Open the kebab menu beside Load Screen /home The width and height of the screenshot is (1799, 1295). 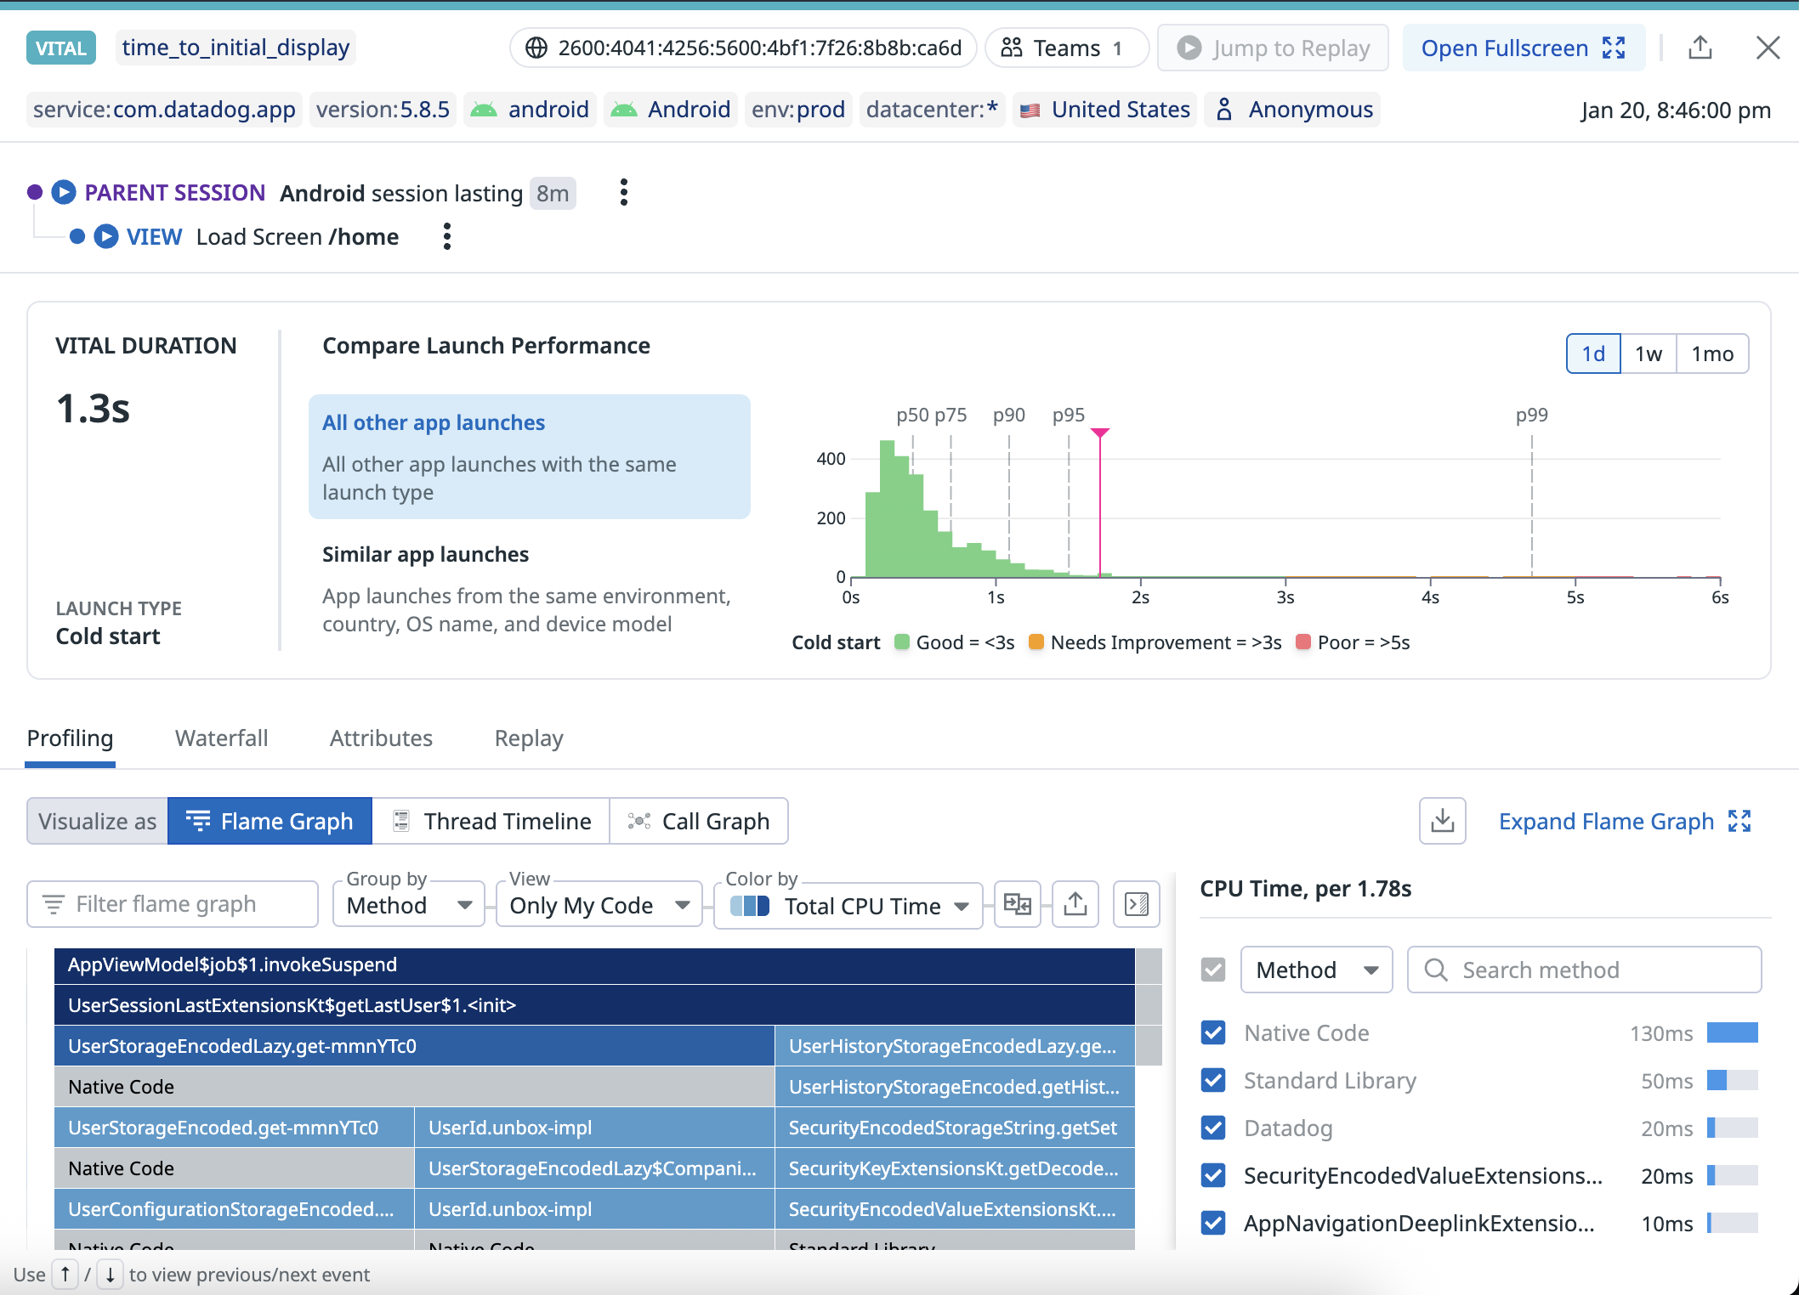tap(447, 236)
